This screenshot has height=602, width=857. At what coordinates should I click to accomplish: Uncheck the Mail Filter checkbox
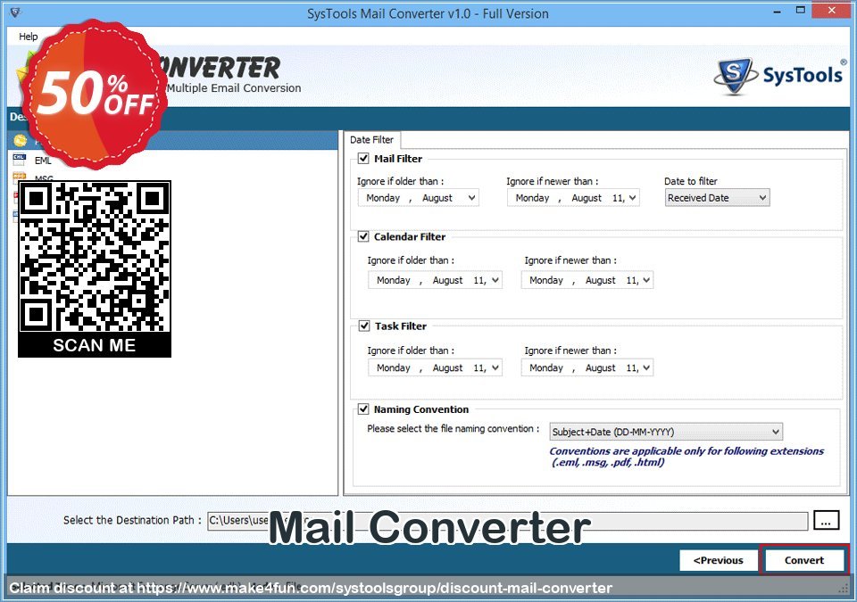[x=363, y=159]
